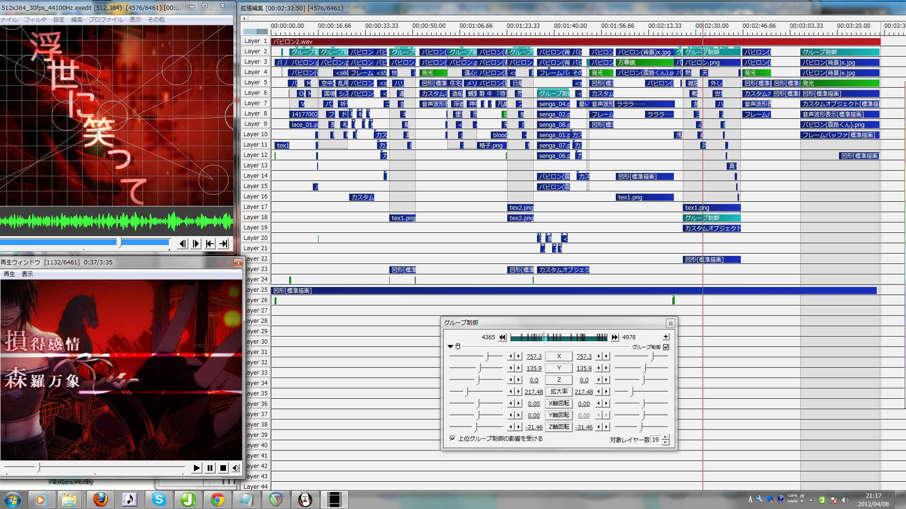Launch Firefox from the taskbar
Screen dimensions: 906x509
[100, 500]
